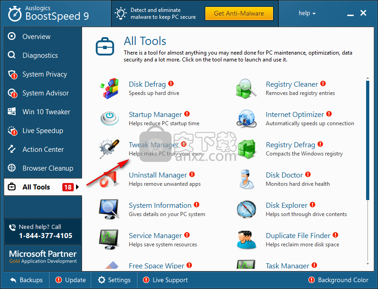
Task: Launch the Service Manager link
Action: coord(155,236)
